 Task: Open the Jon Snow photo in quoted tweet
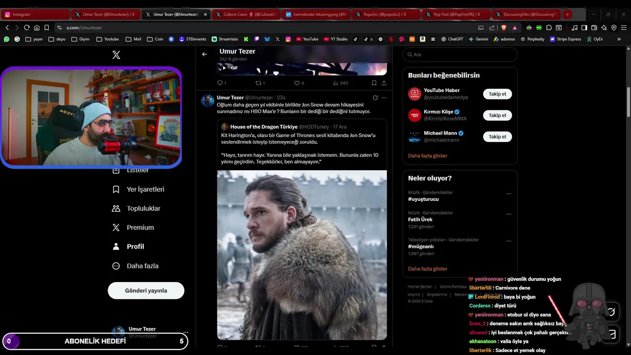click(302, 255)
